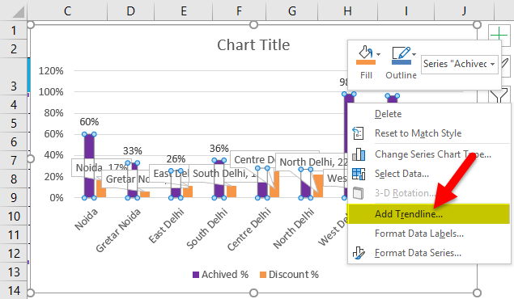Click the Reset to Match Style icon
This screenshot has width=514, height=299.
358,133
